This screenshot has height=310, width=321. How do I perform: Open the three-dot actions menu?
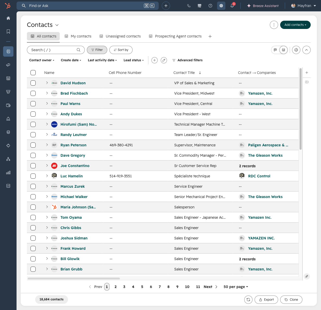pos(274,25)
